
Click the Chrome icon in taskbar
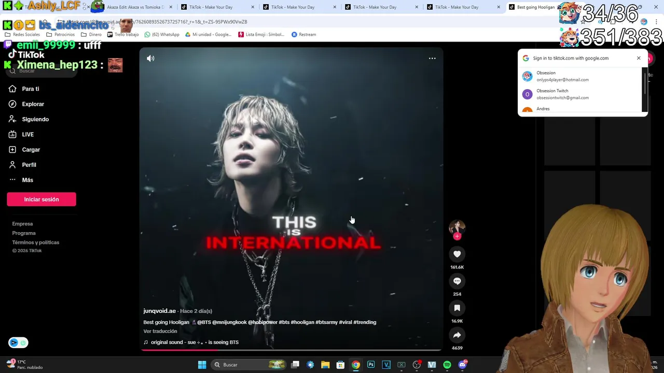click(x=355, y=365)
